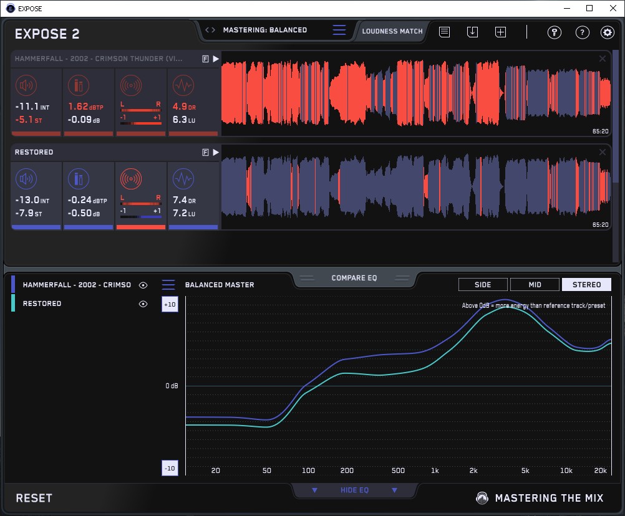Image resolution: width=625 pixels, height=516 pixels.
Task: Toggle visibility of Restored EQ curve
Action: pos(143,303)
